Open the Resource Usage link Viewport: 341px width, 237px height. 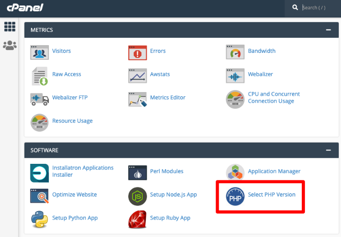72,121
